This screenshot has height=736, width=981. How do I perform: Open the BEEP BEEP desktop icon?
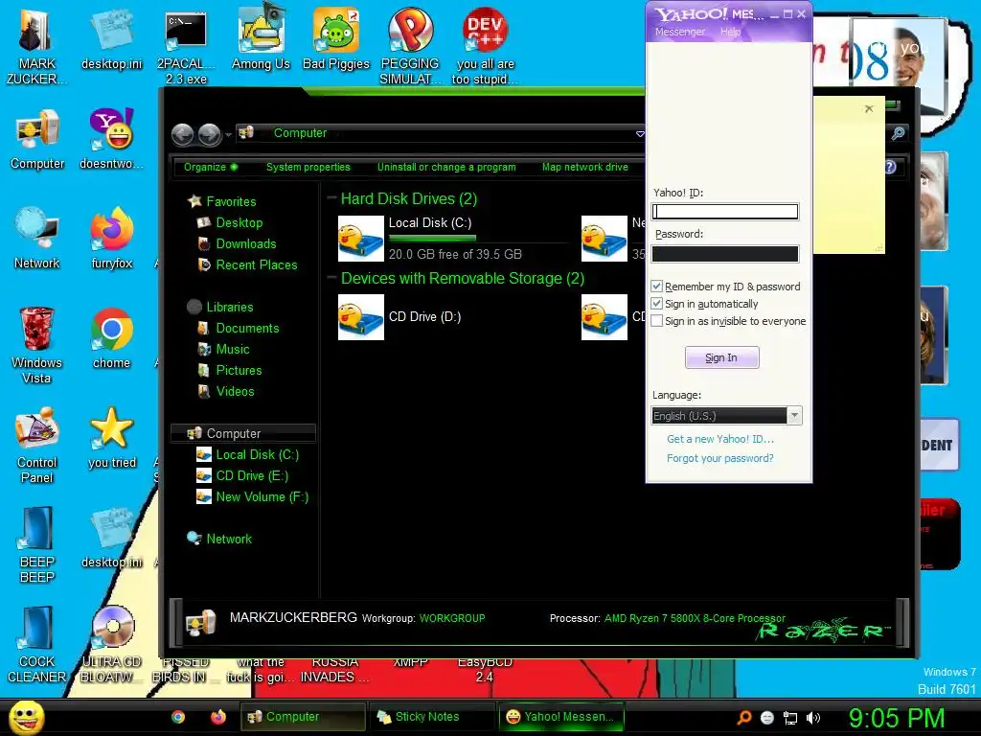37,544
